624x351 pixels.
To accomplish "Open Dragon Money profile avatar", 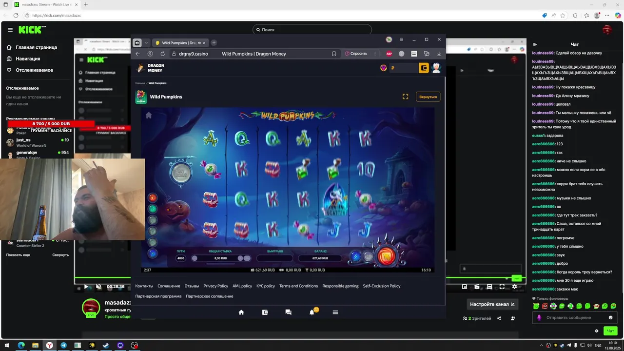I will coord(436,68).
